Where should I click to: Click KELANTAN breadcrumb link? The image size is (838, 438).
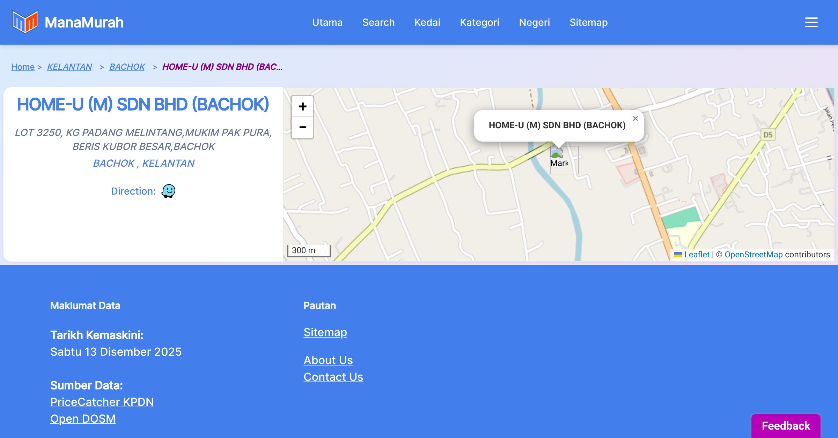point(69,67)
